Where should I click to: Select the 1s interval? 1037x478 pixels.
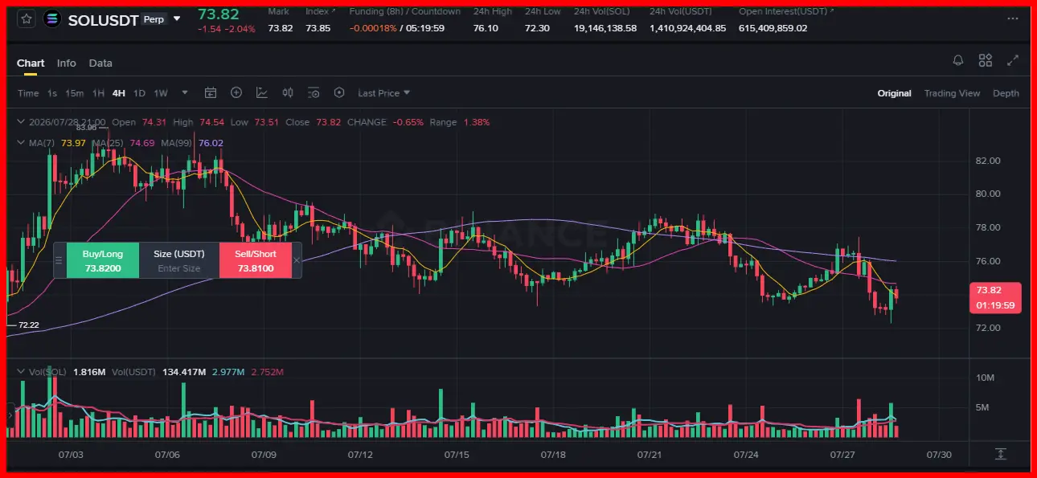click(52, 93)
